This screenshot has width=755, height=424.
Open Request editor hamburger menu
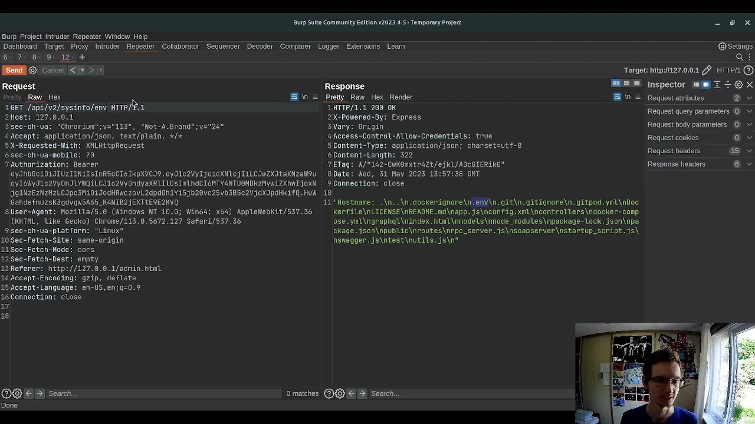click(x=315, y=97)
